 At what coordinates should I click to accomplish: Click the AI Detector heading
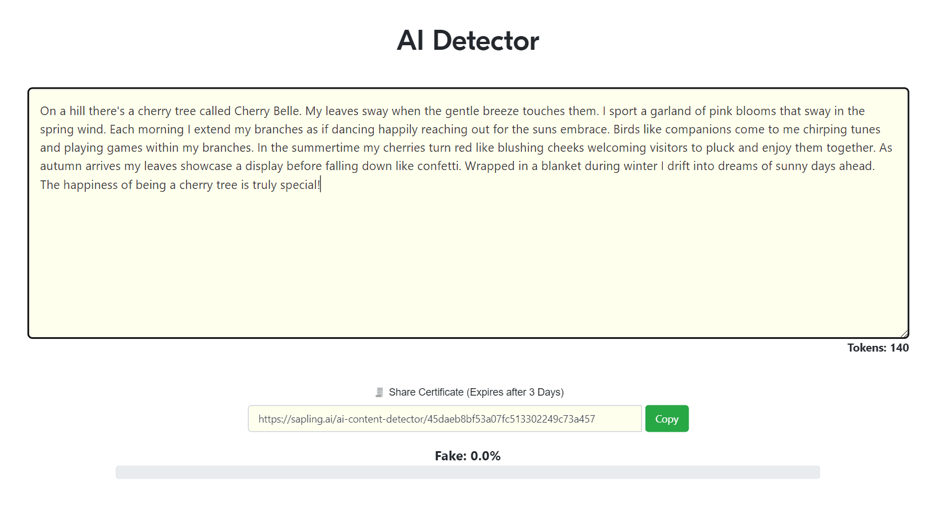468,41
